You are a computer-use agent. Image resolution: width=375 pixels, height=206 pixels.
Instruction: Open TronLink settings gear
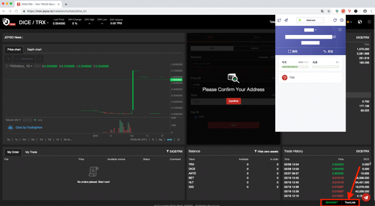point(342,20)
